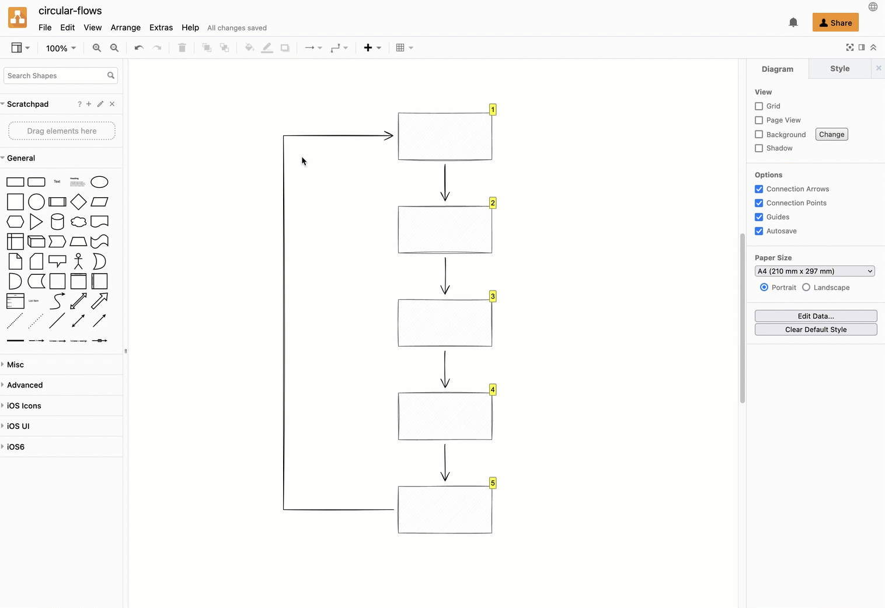
Task: Enable the Shadow checkbox
Action: click(x=758, y=148)
